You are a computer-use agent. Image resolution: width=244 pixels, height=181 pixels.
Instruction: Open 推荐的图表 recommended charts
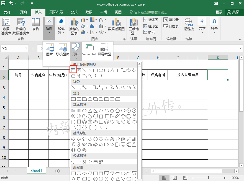(x=74, y=26)
